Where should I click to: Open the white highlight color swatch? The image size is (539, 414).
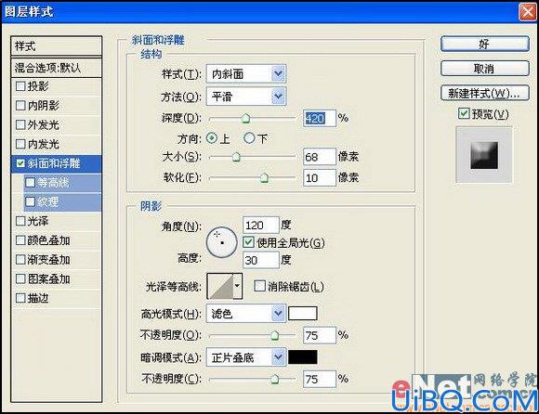[x=303, y=313]
